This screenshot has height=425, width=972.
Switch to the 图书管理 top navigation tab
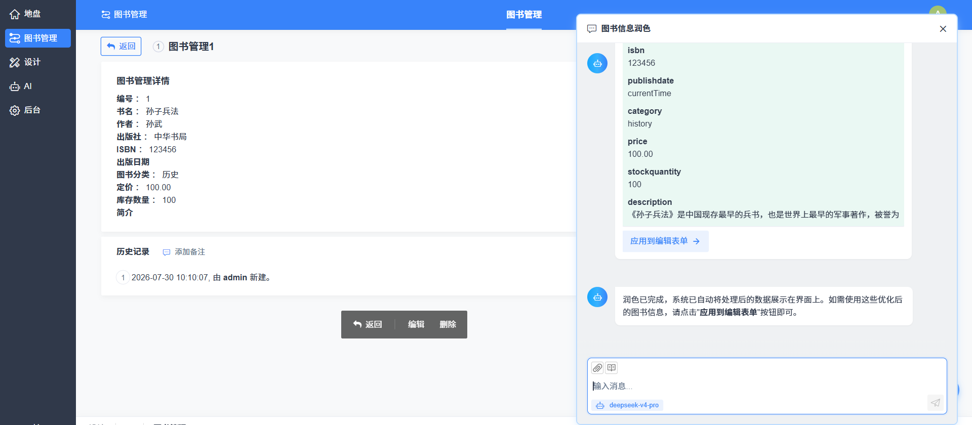(524, 15)
